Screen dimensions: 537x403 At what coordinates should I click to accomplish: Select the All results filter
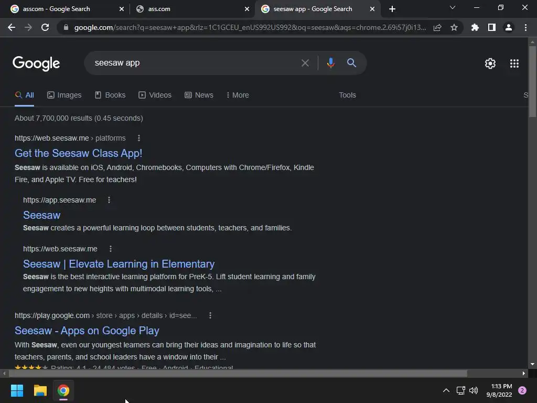[x=24, y=96]
